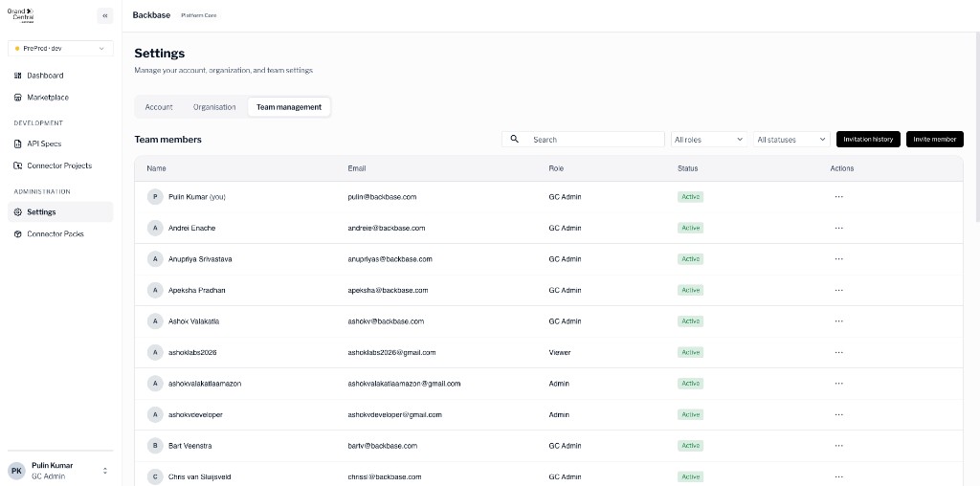The height and width of the screenshot is (486, 980).
Task: Click the Backbase title in the header
Action: click(x=151, y=15)
